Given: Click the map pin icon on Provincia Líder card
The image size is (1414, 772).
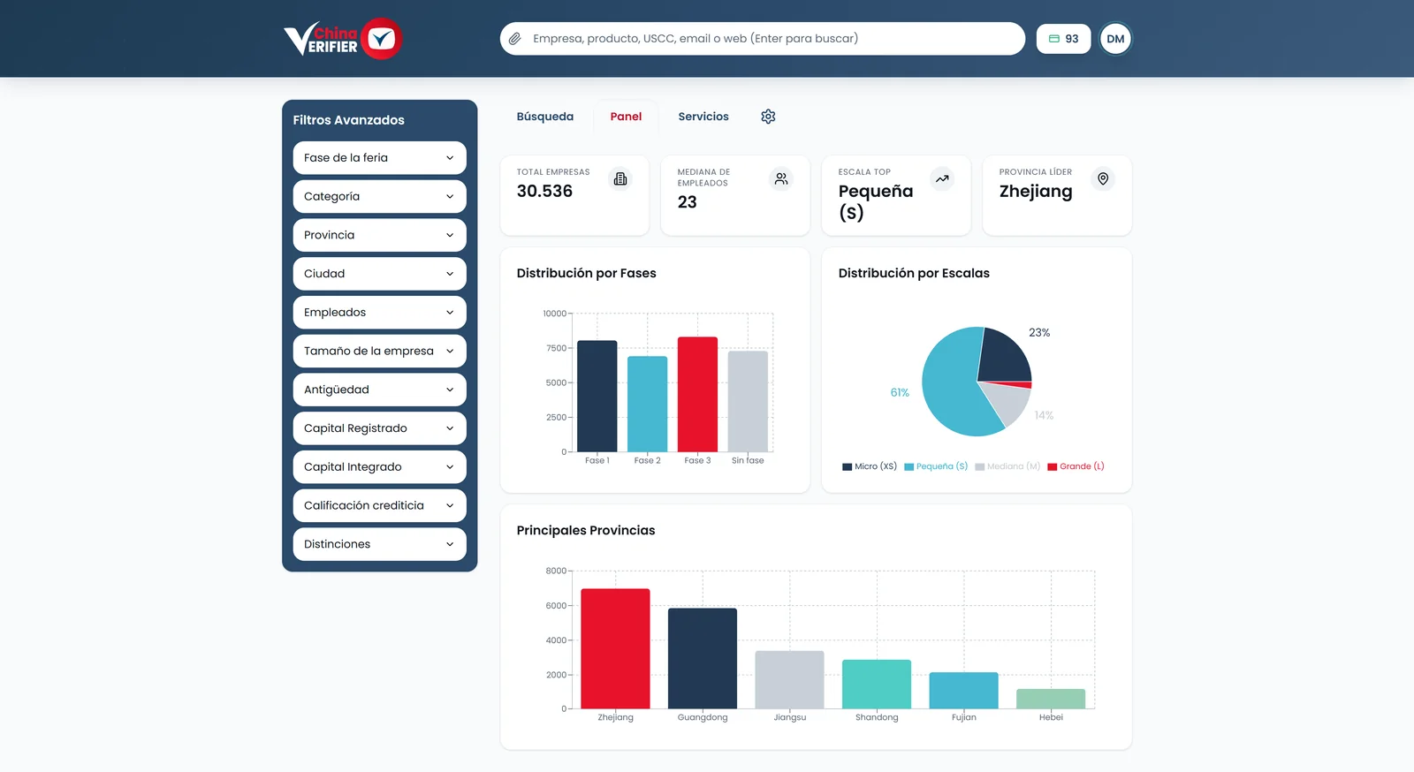Looking at the screenshot, I should [1103, 179].
